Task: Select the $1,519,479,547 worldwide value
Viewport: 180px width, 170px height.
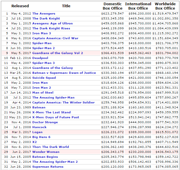Action: pos(165,14)
